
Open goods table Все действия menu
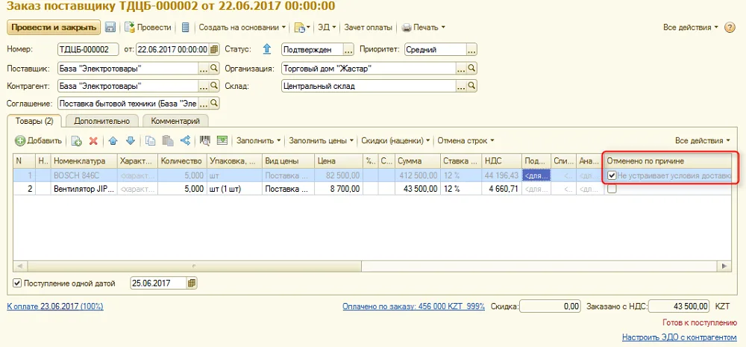[x=702, y=140]
